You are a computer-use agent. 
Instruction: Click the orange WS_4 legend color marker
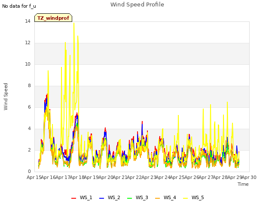coord(157,198)
